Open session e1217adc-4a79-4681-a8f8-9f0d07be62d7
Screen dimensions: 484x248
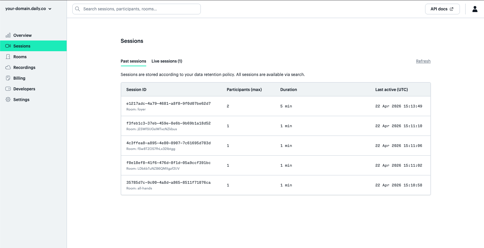coord(275,106)
